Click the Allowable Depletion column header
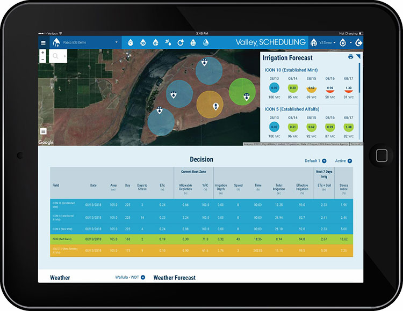This screenshot has height=311, width=403. pyautogui.click(x=185, y=188)
